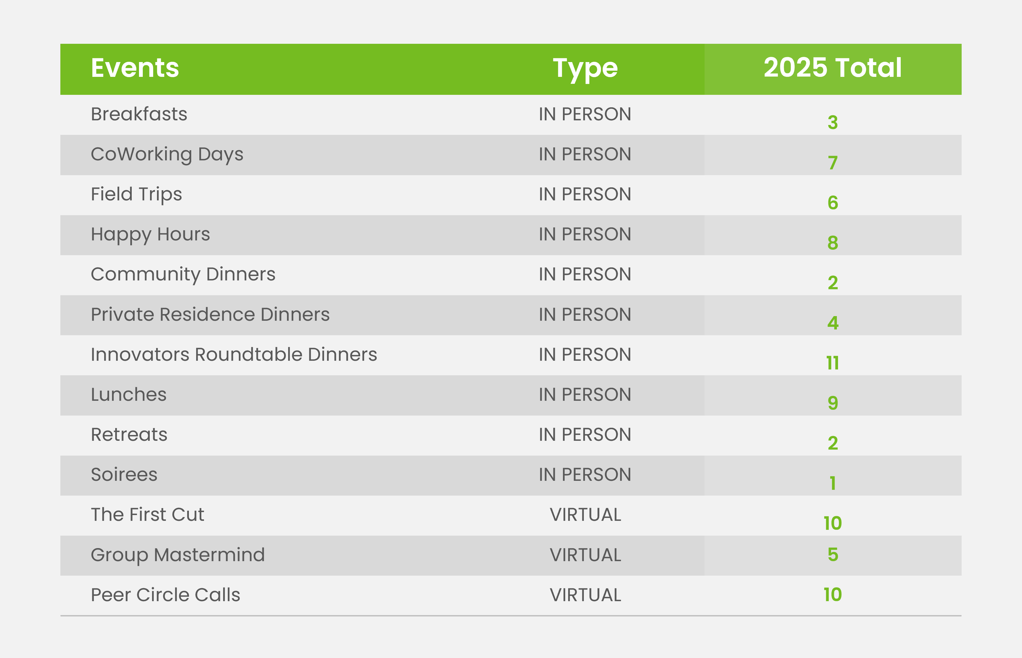1022x658 pixels.
Task: Click the Happy Hours event label
Action: point(150,234)
